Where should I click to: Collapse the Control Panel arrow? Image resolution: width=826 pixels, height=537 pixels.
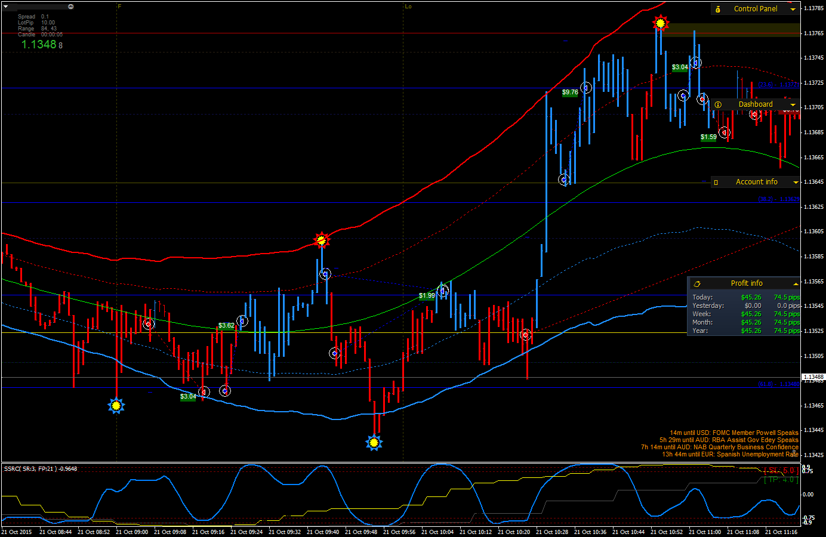[x=793, y=9]
